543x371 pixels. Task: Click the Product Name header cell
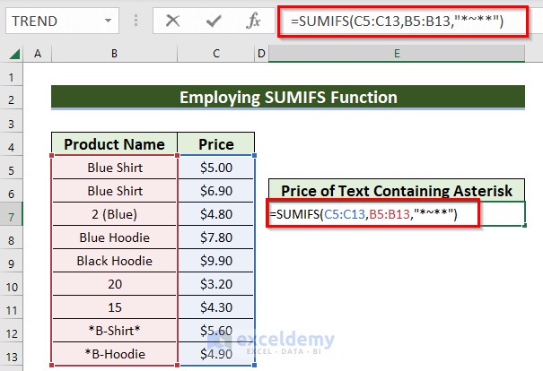[114, 143]
